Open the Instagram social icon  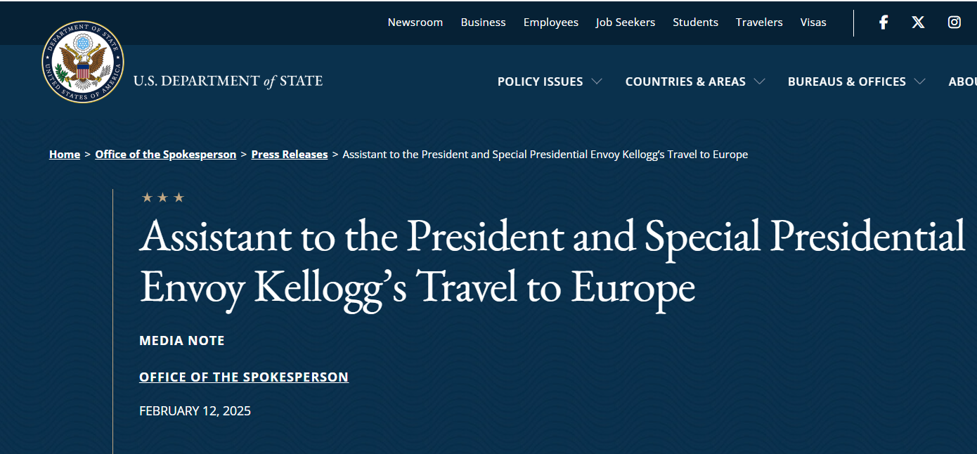click(x=954, y=22)
